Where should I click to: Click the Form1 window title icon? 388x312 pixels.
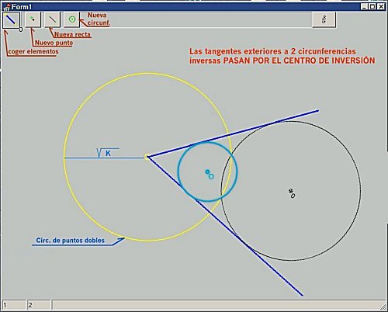click(7, 7)
